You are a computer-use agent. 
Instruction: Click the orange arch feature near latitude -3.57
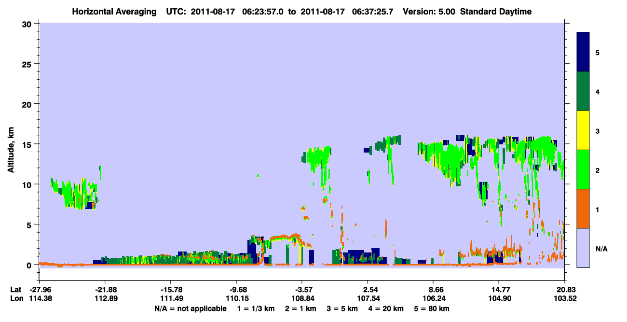click(x=286, y=237)
